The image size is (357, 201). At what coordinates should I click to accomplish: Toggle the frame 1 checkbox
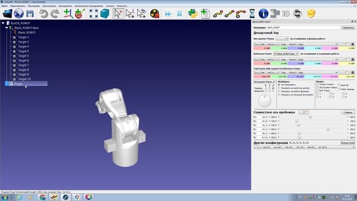(317, 94)
